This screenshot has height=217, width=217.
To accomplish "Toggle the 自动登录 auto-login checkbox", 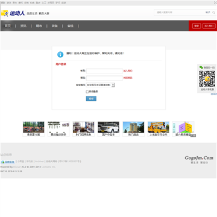I will click(x=87, y=92).
